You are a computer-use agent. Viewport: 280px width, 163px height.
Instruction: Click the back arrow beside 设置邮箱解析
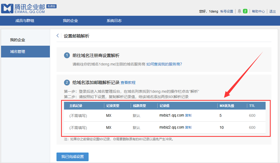pos(58,35)
